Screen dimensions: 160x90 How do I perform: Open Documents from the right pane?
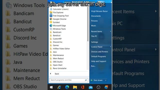click(96, 16)
